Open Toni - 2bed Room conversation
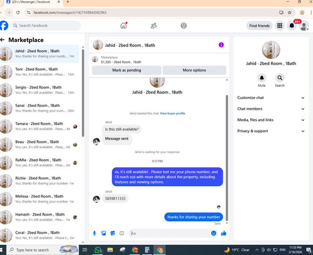Screen dimensions: 313x255 click(x=39, y=71)
